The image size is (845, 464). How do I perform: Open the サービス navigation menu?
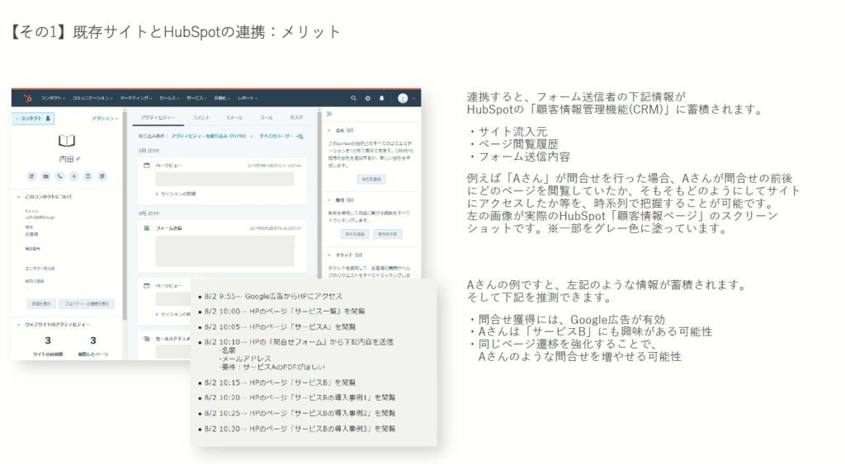[196, 99]
